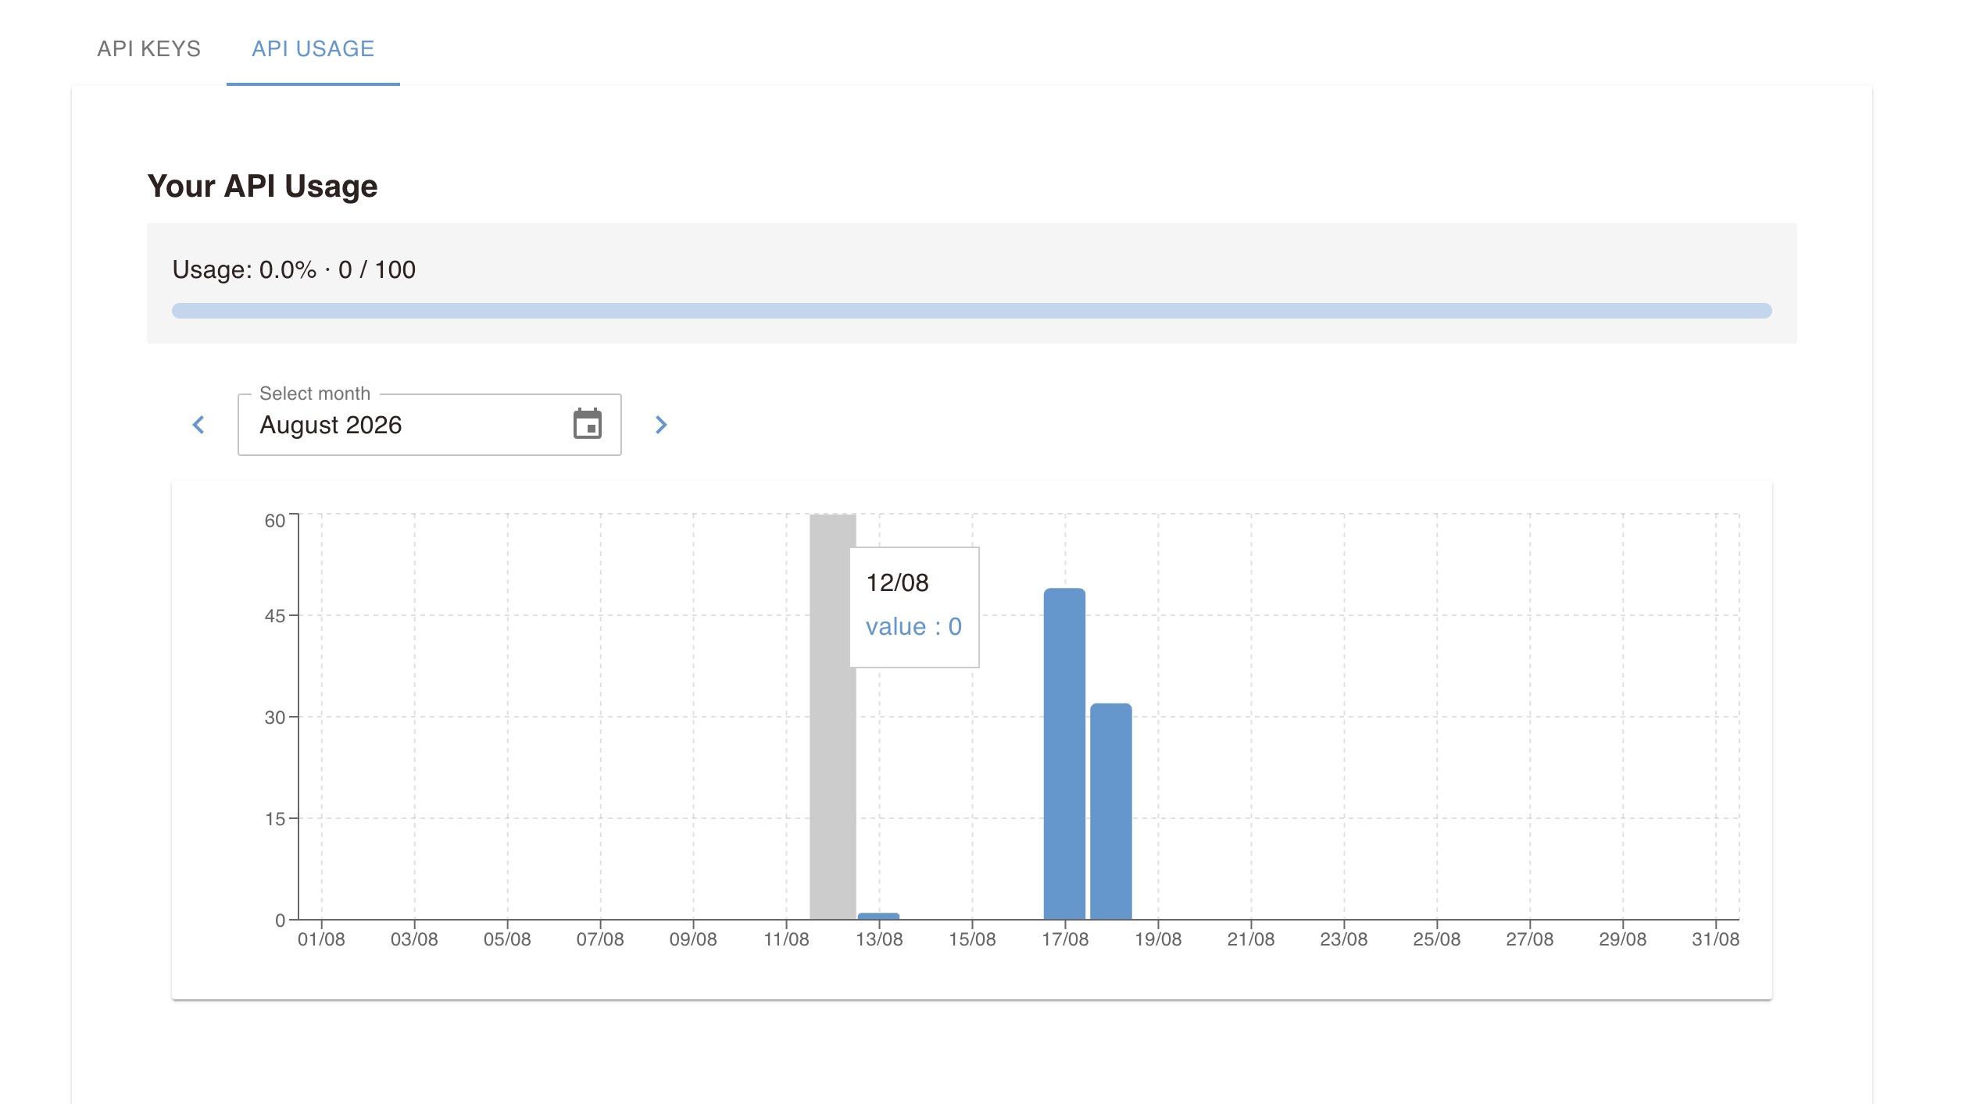Click the '17/08' axis label

[x=1065, y=939]
